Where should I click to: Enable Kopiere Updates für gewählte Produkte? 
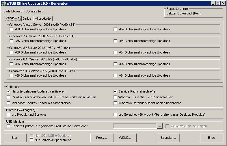coord(9,126)
